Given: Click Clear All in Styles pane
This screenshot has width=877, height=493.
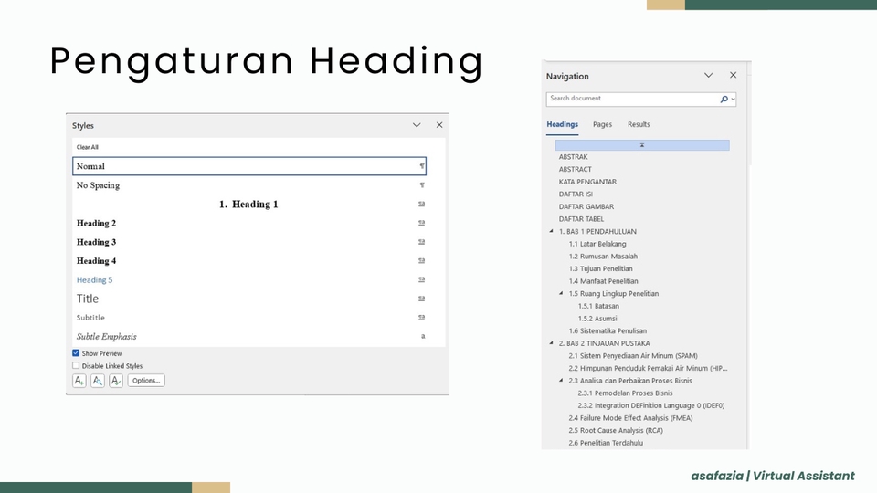Looking at the screenshot, I should pos(88,147).
